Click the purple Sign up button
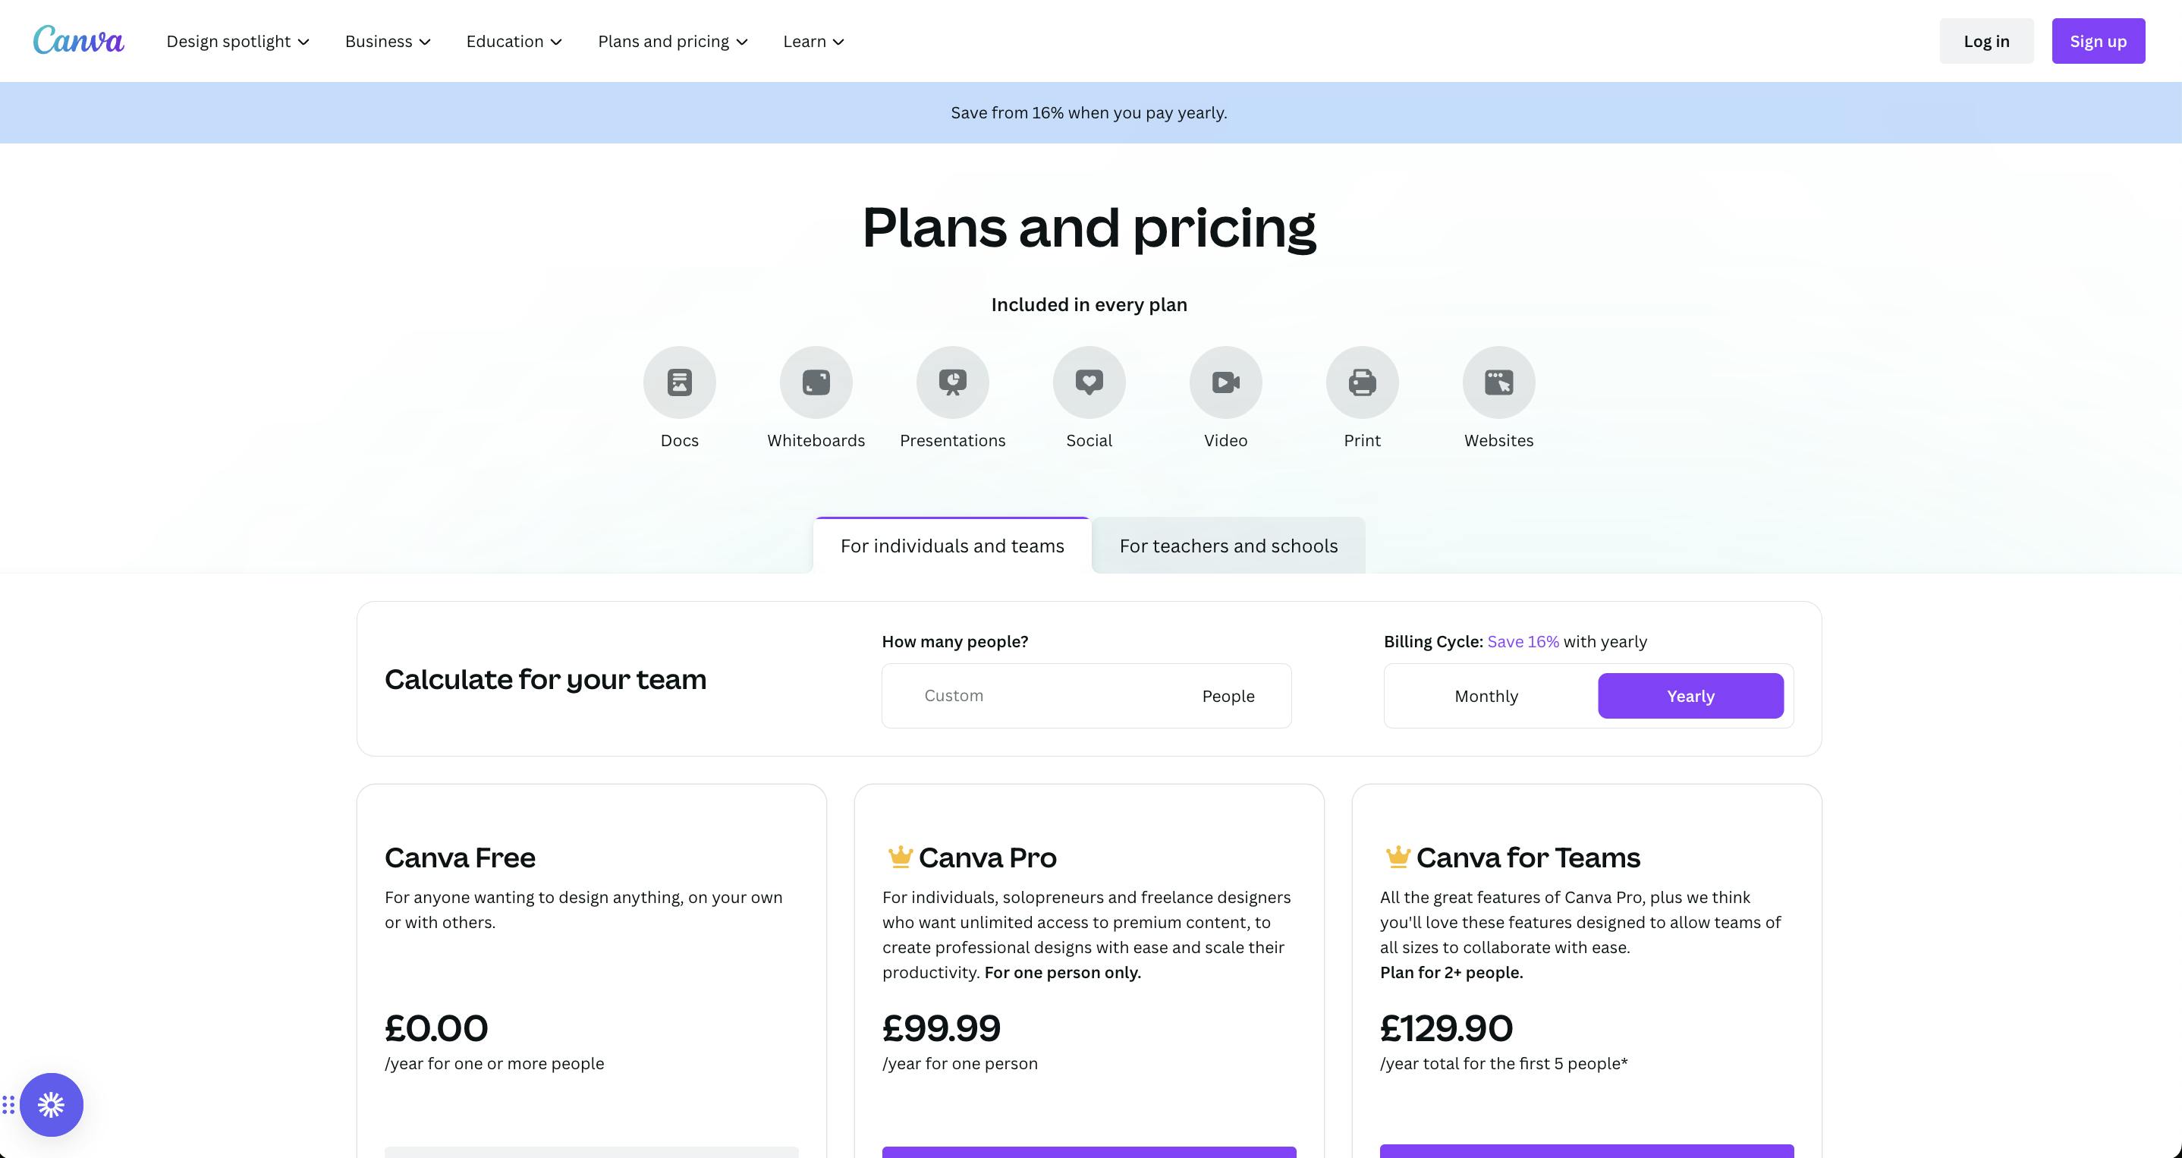Image resolution: width=2182 pixels, height=1158 pixels. (2097, 42)
